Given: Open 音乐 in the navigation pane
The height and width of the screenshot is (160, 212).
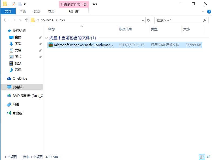Looking at the screenshot, I should 18,70.
